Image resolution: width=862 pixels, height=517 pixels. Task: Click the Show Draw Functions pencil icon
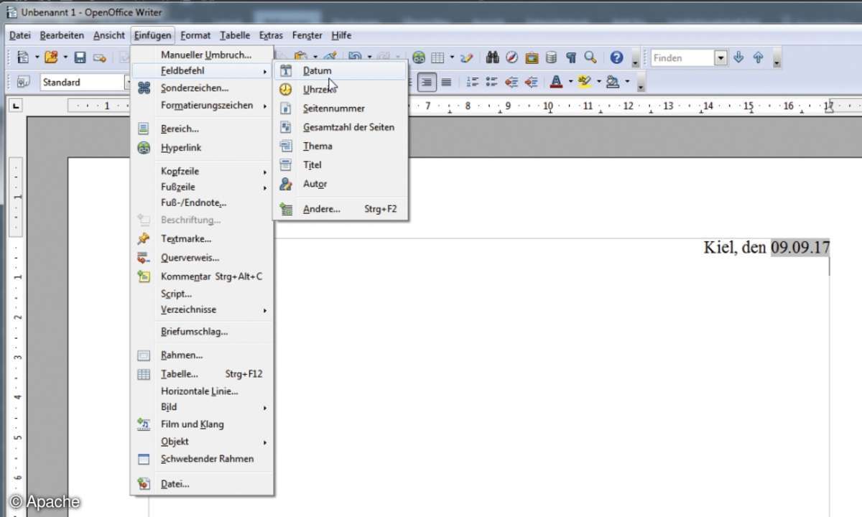467,57
